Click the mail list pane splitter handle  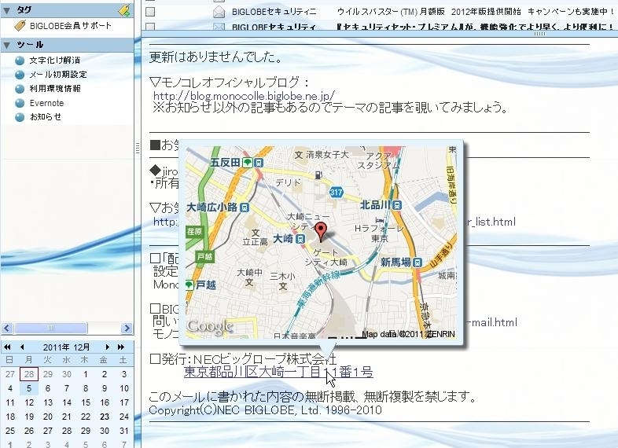pyautogui.click(x=539, y=34)
